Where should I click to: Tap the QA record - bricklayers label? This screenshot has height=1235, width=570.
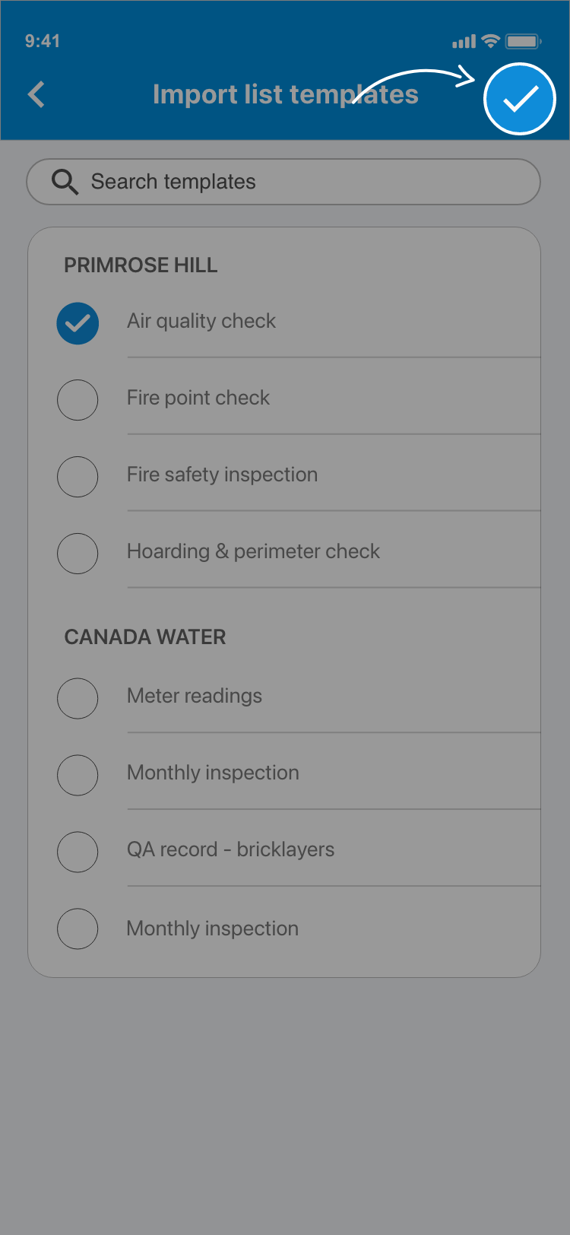click(230, 849)
